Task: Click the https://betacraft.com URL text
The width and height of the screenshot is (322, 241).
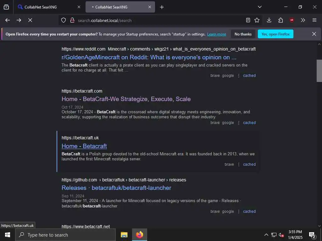Action: [82, 91]
